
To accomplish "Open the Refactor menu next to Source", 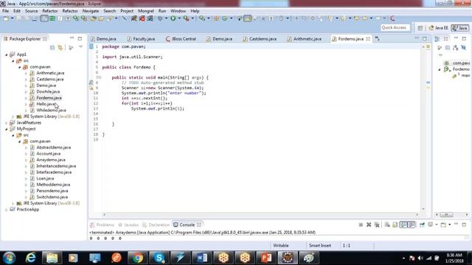I will tap(50, 11).
